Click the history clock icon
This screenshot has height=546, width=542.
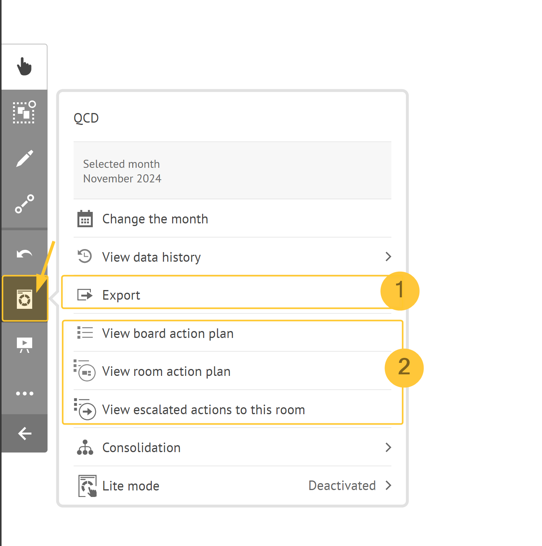coord(85,256)
